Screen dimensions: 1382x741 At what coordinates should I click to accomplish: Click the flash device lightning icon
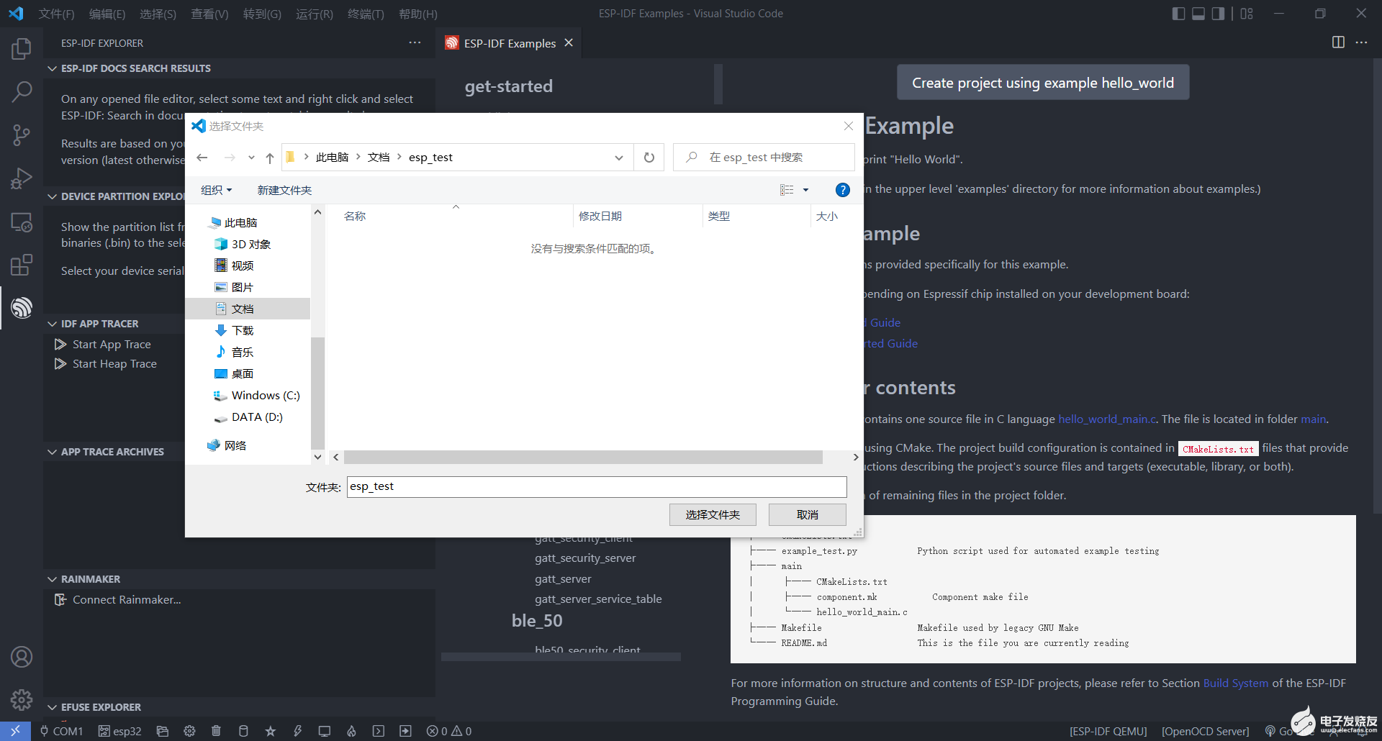297,731
